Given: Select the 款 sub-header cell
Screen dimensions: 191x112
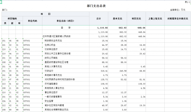Looking at the screenshot, I should (12, 23).
